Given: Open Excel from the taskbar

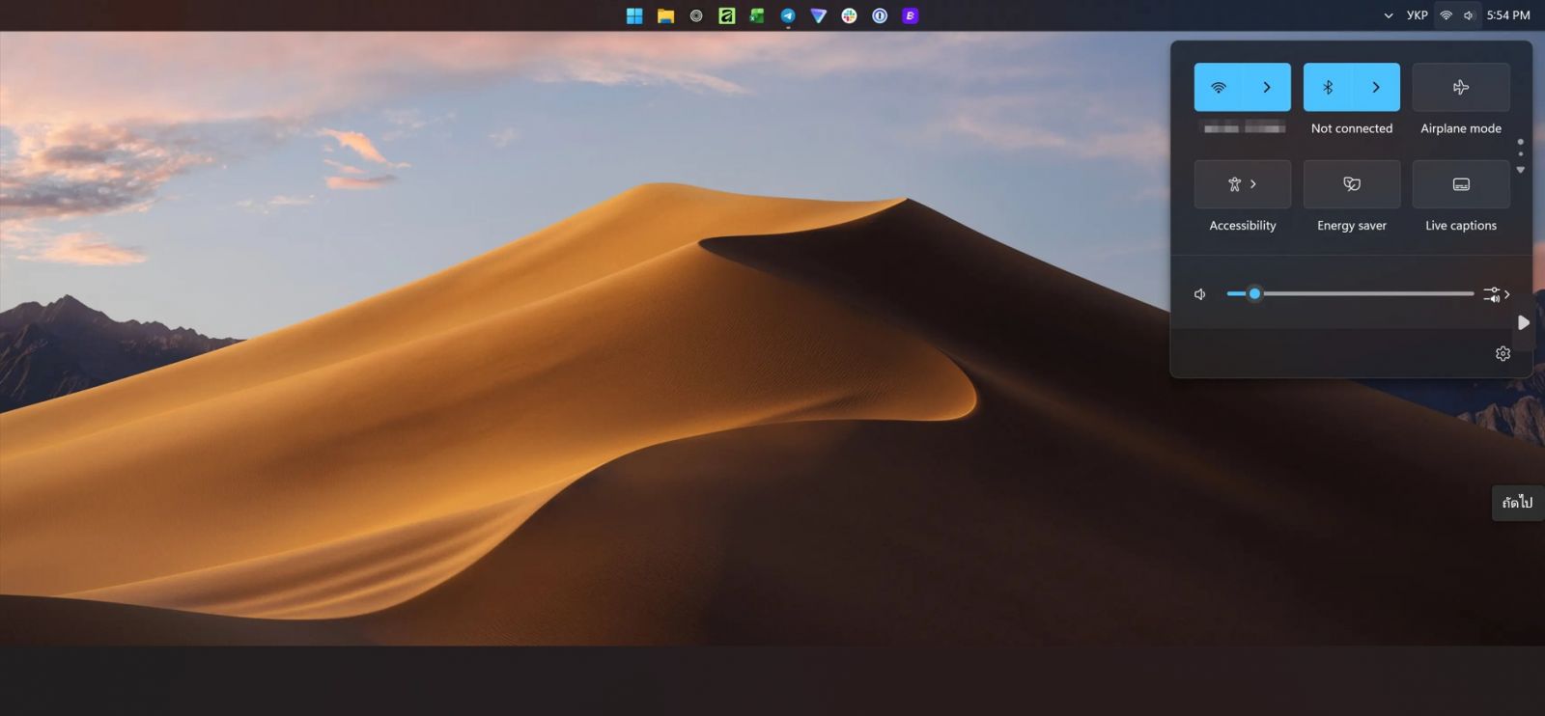Looking at the screenshot, I should (x=757, y=15).
